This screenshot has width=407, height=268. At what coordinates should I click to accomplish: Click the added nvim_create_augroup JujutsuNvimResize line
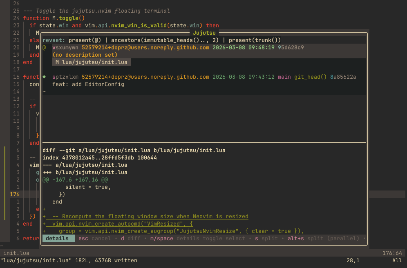coord(173,231)
